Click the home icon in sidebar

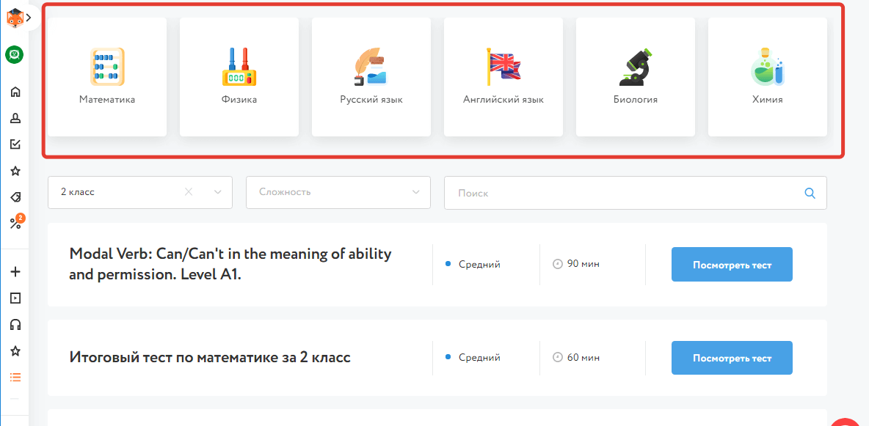pos(15,92)
